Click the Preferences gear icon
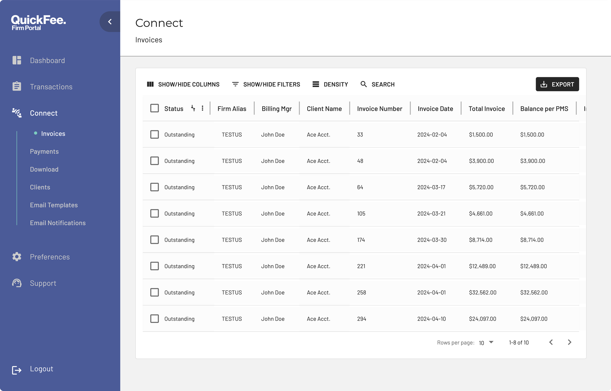The width and height of the screenshot is (611, 391). pyautogui.click(x=17, y=257)
